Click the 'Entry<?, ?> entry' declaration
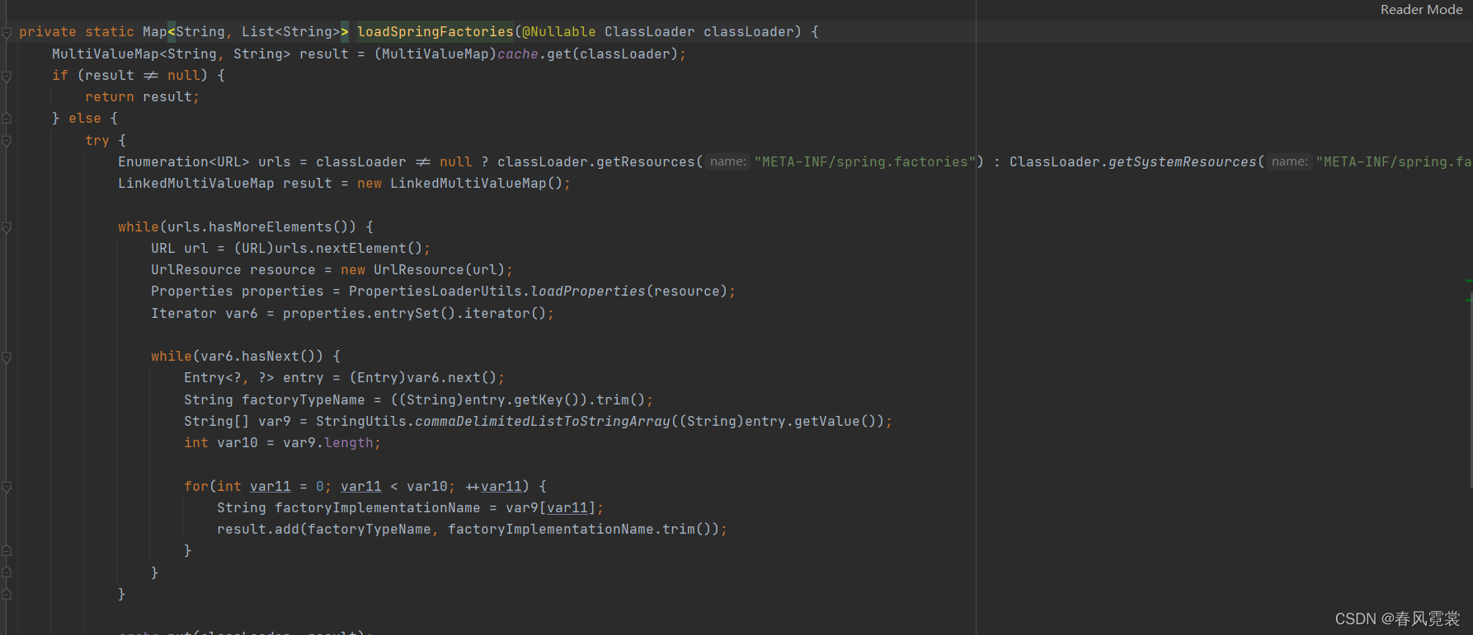The image size is (1473, 635). 253,378
